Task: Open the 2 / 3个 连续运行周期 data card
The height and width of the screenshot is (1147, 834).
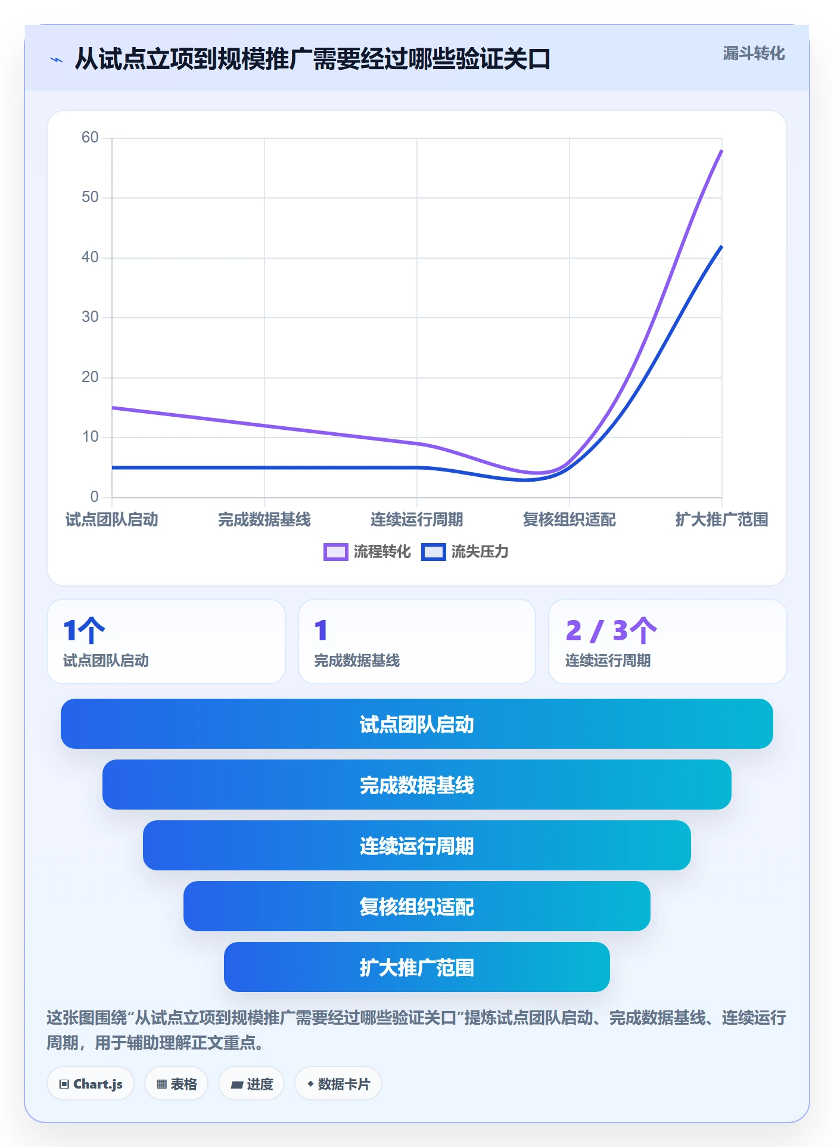Action: point(668,641)
